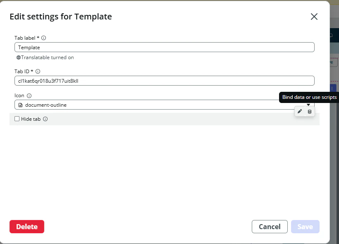Viewport: 339px width, 244px height.
Task: Click the three-dot menu behind the dialog
Action: pyautogui.click(x=332, y=89)
